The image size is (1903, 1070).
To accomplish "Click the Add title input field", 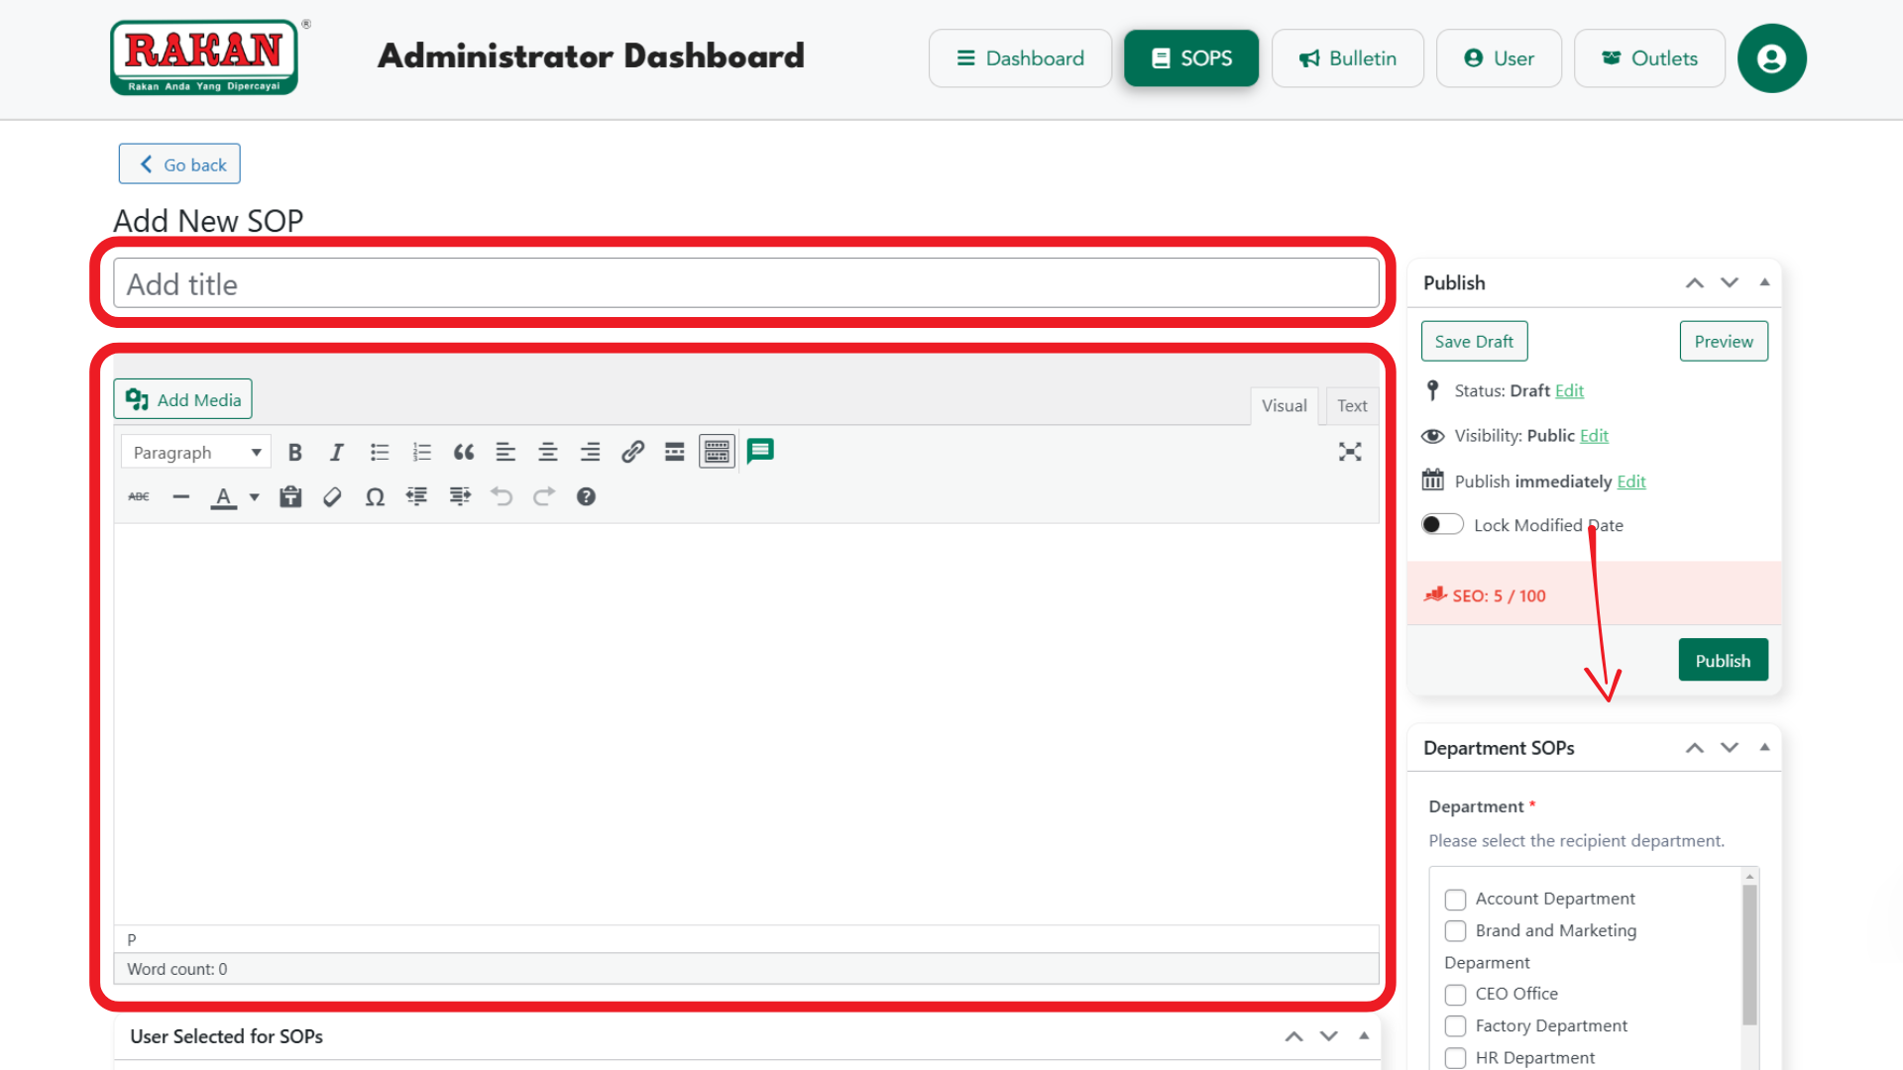I will tap(745, 284).
